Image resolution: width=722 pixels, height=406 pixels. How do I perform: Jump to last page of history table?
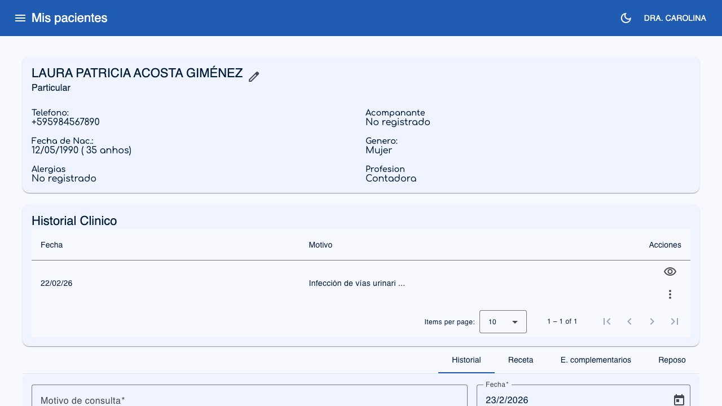click(675, 321)
